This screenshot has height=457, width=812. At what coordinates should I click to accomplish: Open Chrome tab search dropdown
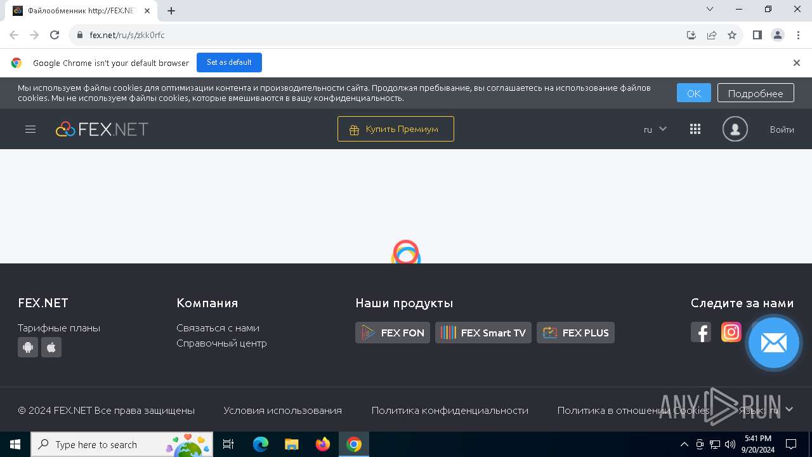[x=710, y=10]
